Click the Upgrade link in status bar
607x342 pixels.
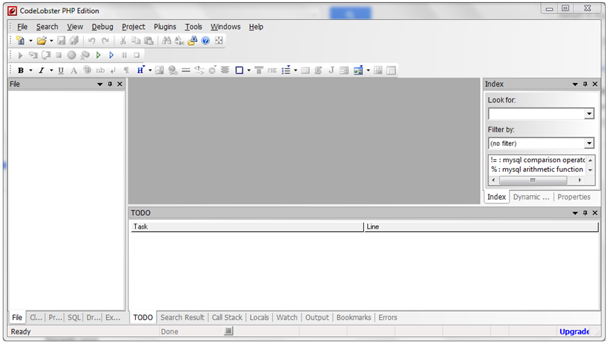(x=574, y=332)
